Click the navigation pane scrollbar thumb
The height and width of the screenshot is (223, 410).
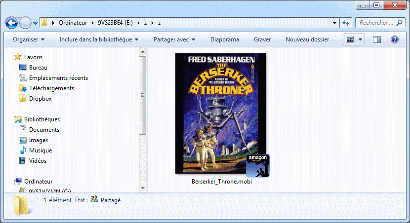point(142,95)
